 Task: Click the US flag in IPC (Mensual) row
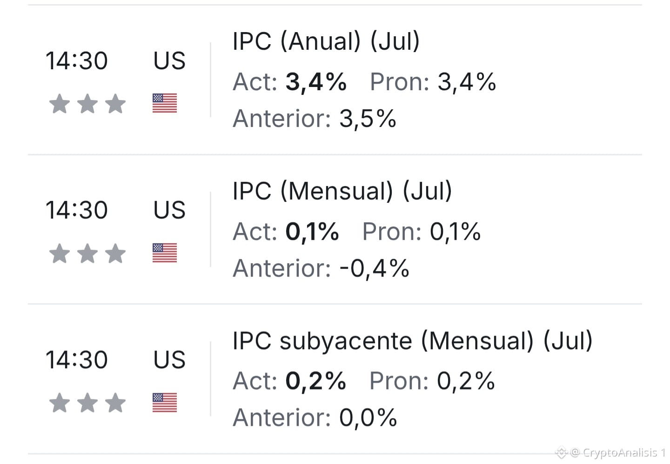coord(165,253)
